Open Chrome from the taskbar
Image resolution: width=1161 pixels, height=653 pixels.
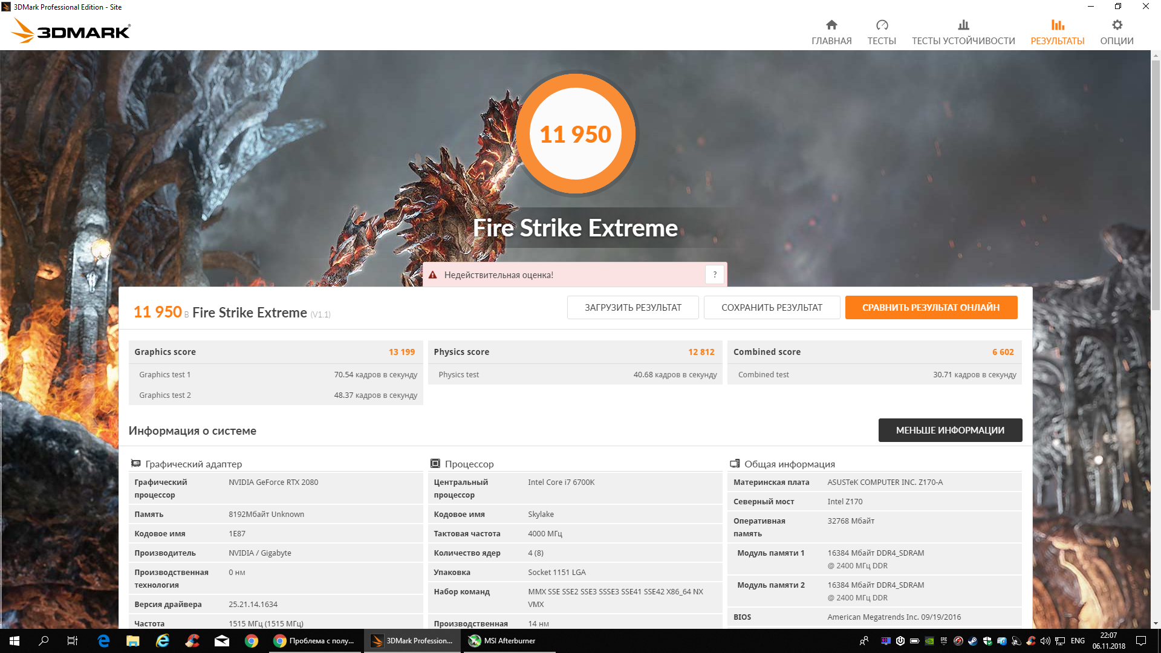252,641
